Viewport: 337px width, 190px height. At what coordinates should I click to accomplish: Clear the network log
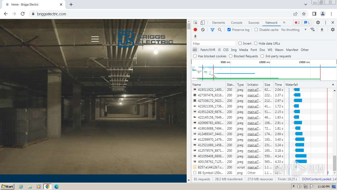click(203, 30)
